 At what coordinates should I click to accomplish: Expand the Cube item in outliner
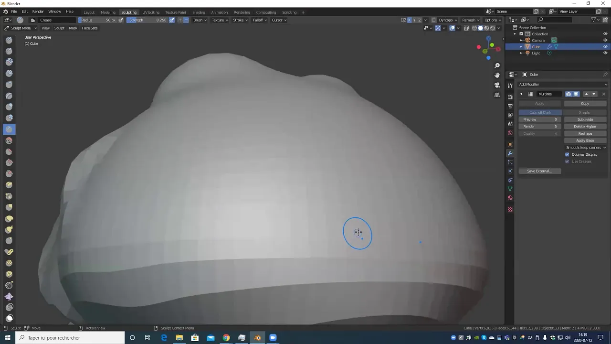click(521, 47)
